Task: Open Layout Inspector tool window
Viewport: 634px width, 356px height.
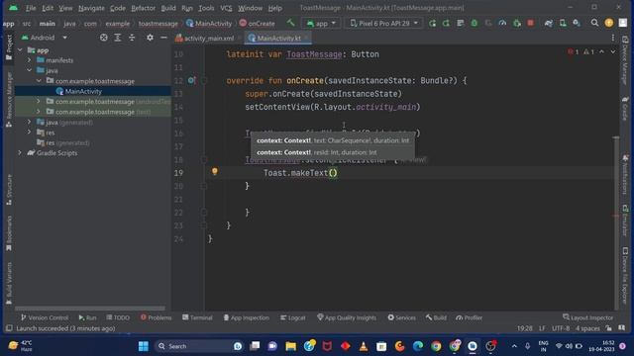Action: pyautogui.click(x=587, y=317)
